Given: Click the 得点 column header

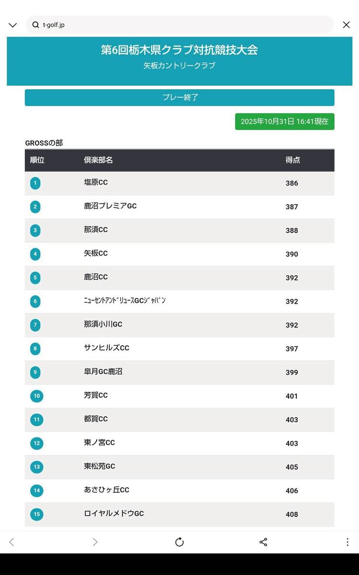Looking at the screenshot, I should coord(292,160).
